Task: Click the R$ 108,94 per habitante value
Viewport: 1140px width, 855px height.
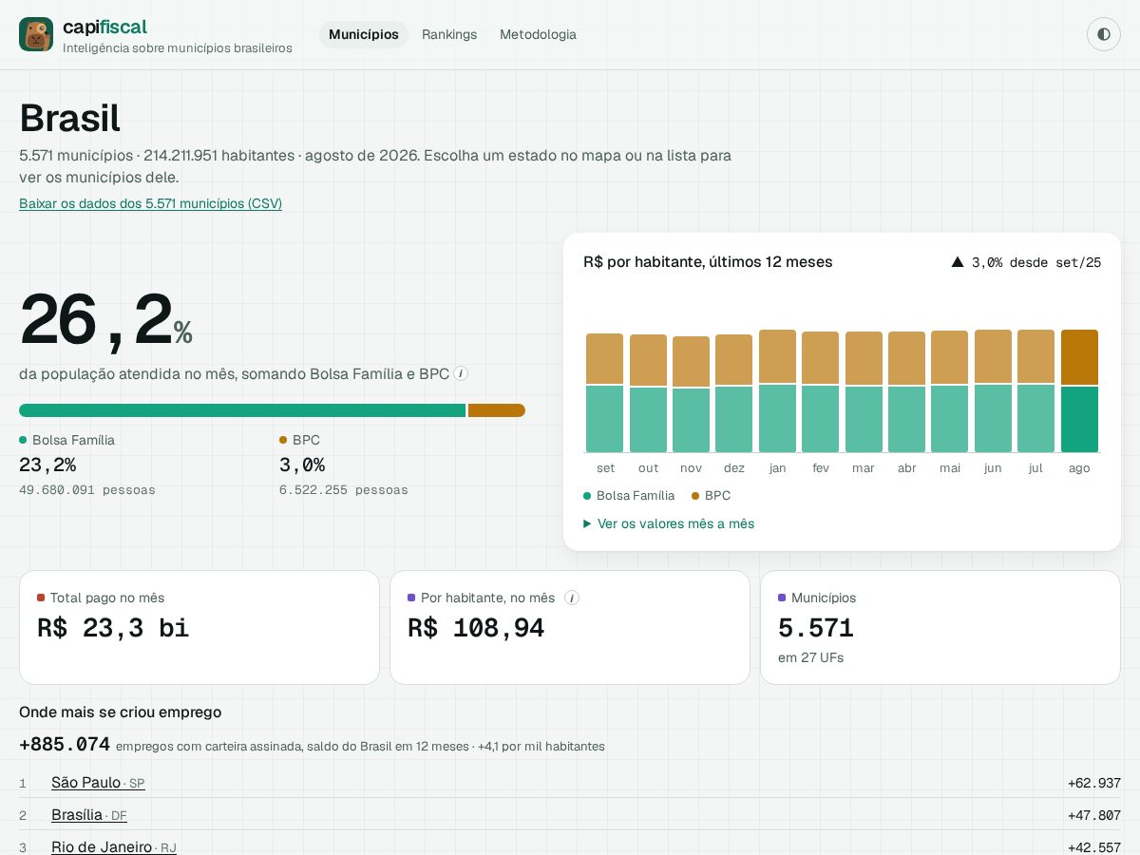Action: click(476, 628)
